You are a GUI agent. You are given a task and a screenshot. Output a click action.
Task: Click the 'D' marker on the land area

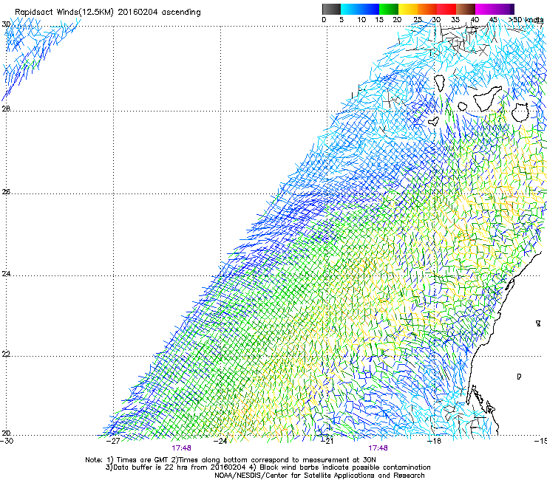[x=519, y=377]
